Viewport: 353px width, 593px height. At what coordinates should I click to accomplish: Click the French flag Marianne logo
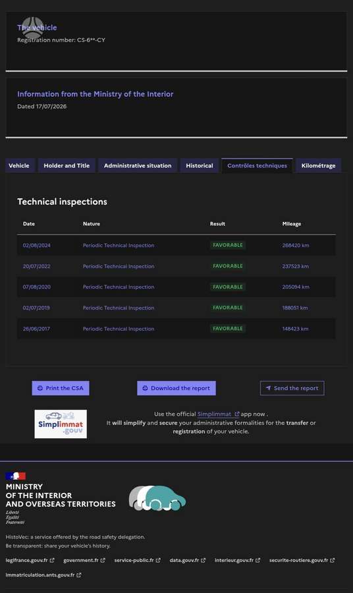16,476
